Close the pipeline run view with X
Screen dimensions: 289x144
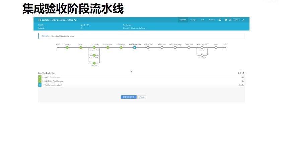click(x=243, y=20)
